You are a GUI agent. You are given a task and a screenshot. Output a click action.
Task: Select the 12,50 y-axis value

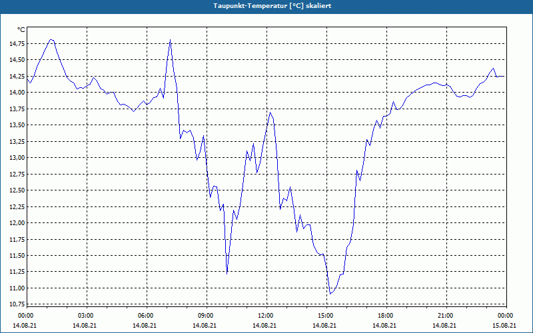click(x=17, y=190)
